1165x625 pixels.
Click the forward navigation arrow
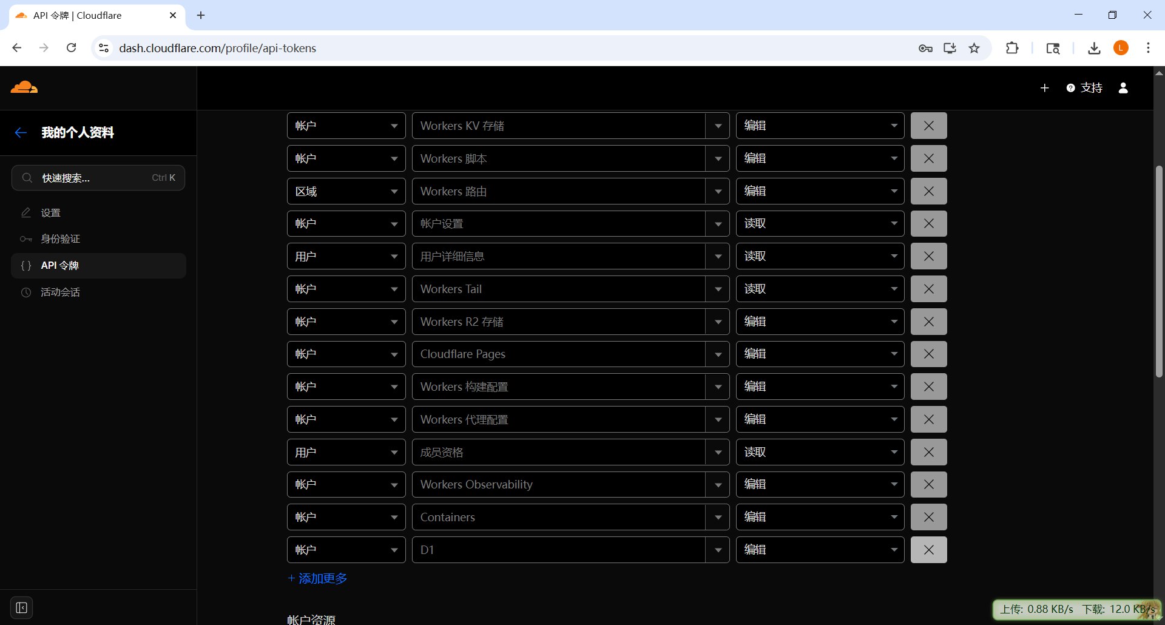44,48
